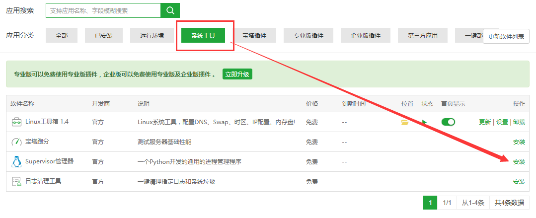Click the 价格 column header
This screenshot has width=536, height=218.
coord(312,103)
